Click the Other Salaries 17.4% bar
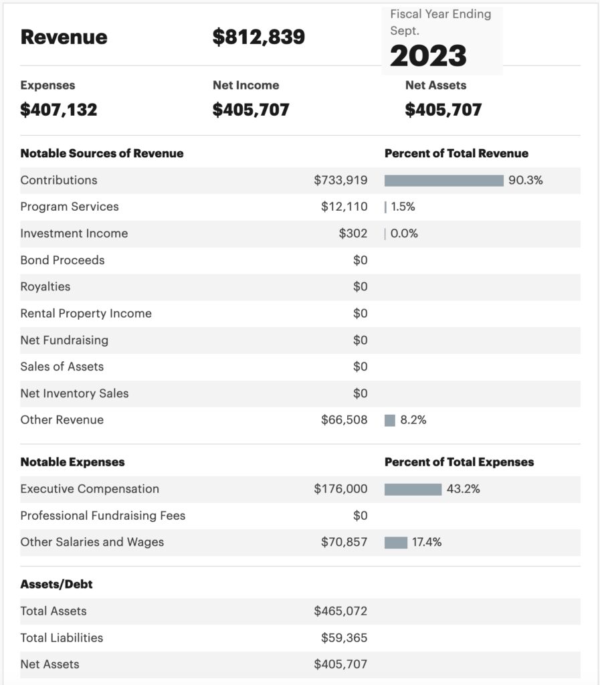The image size is (600, 685). (395, 543)
